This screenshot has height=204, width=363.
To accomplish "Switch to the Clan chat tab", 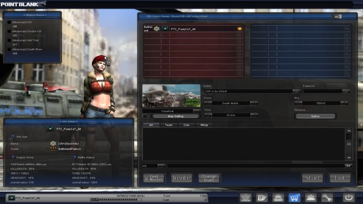I will coord(186,125).
